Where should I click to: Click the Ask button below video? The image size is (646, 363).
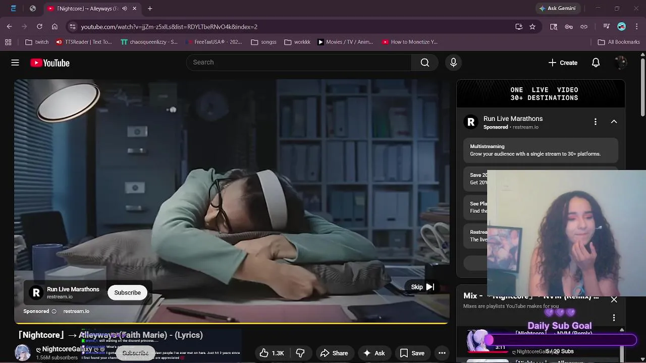[x=374, y=353]
